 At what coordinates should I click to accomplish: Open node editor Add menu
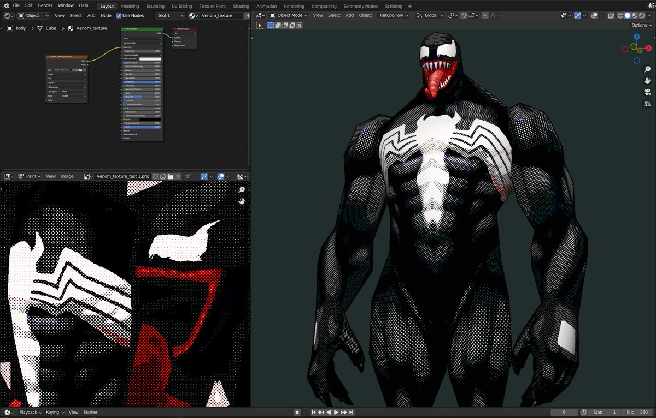pyautogui.click(x=91, y=16)
